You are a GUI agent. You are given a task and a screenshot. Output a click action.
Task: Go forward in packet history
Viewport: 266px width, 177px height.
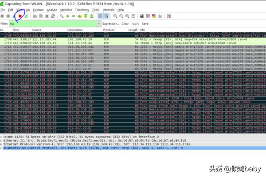(74, 16)
